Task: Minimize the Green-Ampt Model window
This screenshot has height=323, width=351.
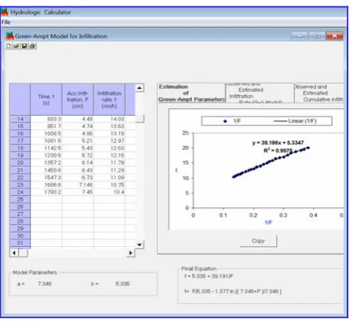Action: [x=300, y=36]
